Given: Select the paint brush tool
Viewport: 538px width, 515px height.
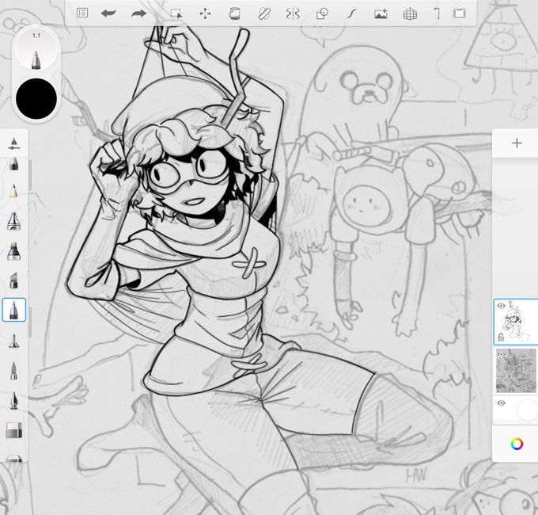Looking at the screenshot, I should coord(13,370).
